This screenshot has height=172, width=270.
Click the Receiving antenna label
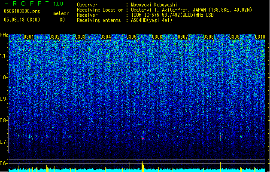[99, 20]
